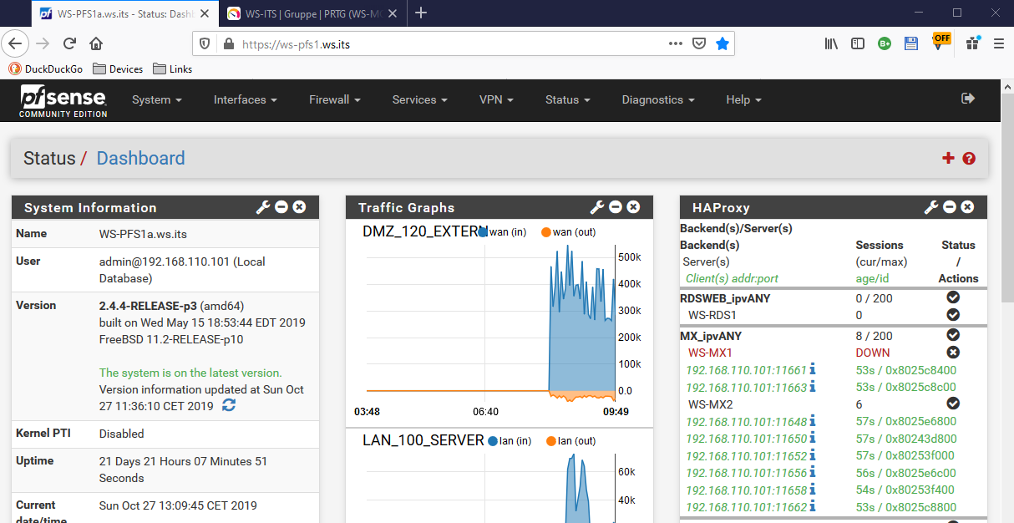The width and height of the screenshot is (1014, 523).
Task: Open the Links bookmarks folder
Action: coord(172,69)
